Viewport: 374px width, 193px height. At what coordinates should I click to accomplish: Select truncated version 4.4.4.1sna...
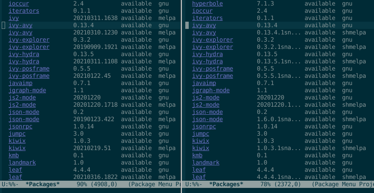[x=279, y=177]
